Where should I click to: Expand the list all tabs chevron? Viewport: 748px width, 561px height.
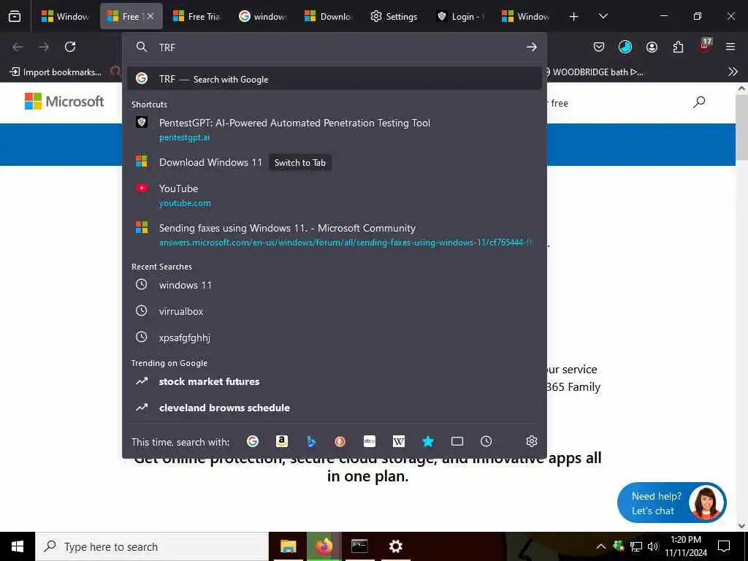[603, 16]
